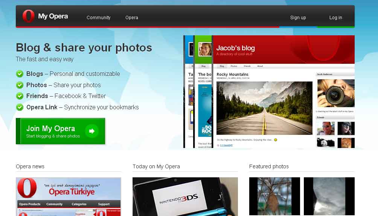Click the yellow smiley icon after photo caption
This screenshot has height=216, width=378.
tap(276, 140)
